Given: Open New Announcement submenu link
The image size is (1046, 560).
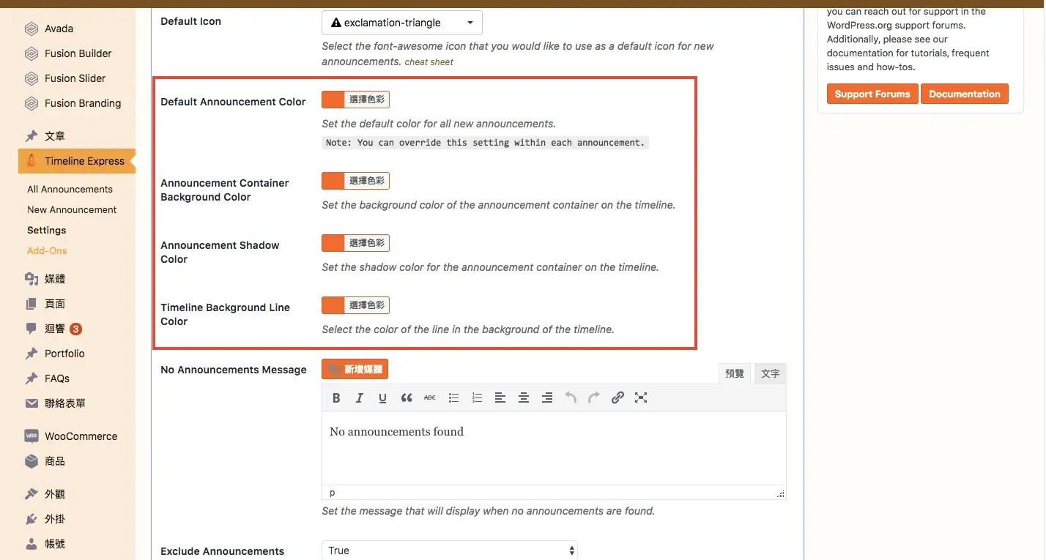Looking at the screenshot, I should [x=72, y=209].
